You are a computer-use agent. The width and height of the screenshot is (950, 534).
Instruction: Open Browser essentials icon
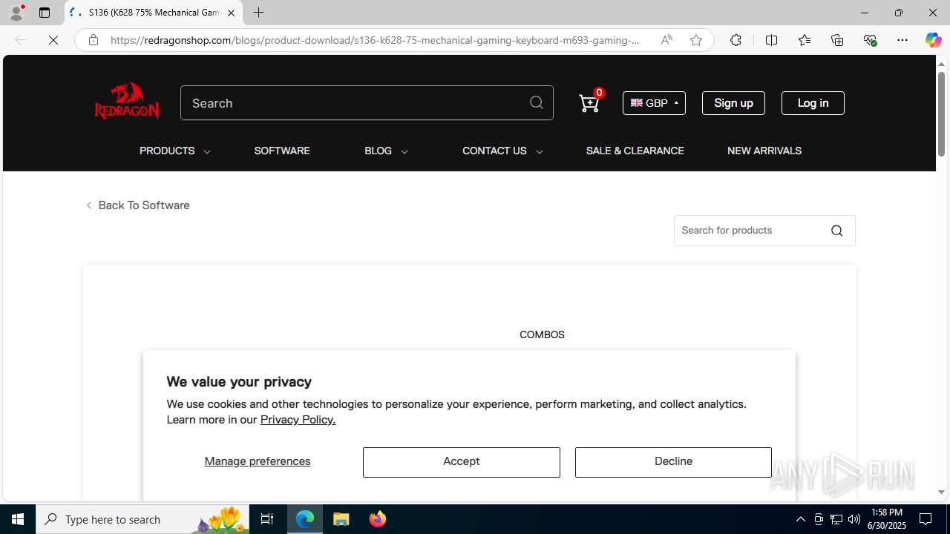(870, 40)
